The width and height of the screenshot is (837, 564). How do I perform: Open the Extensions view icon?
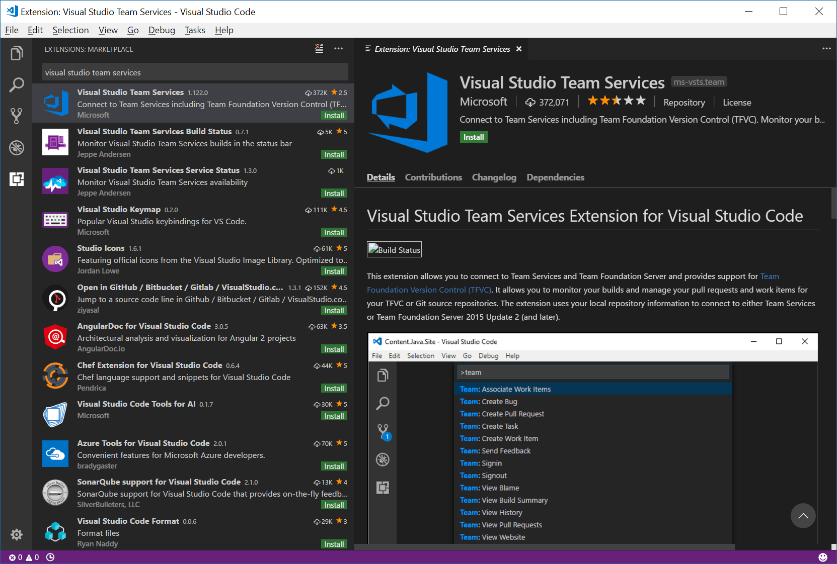(x=17, y=179)
